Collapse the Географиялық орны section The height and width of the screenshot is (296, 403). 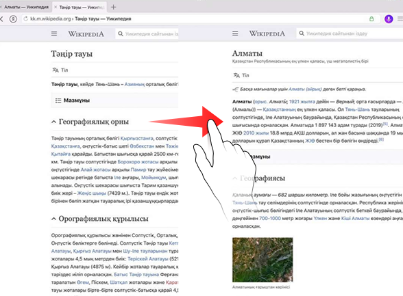pyautogui.click(x=53, y=122)
